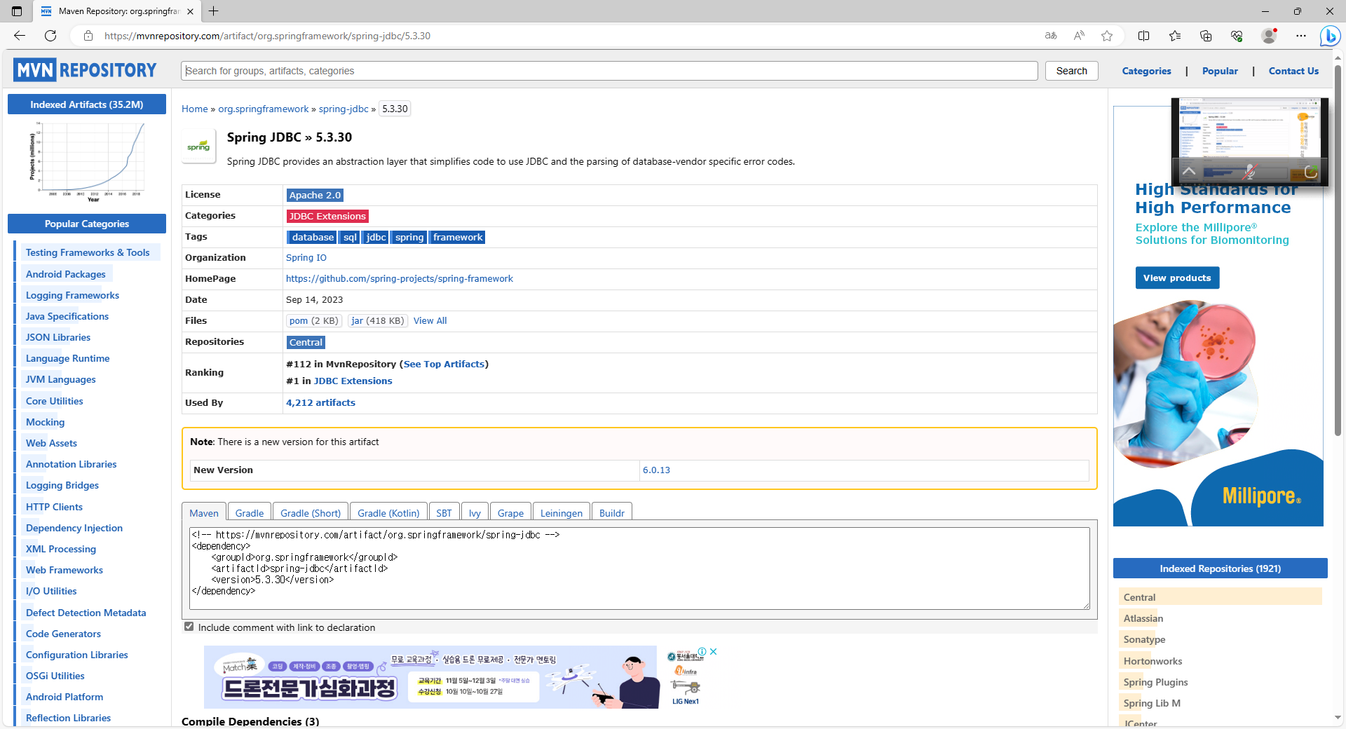Viewport: 1346px width, 729px height.
Task: Open the Categories nav link
Action: [1146, 71]
